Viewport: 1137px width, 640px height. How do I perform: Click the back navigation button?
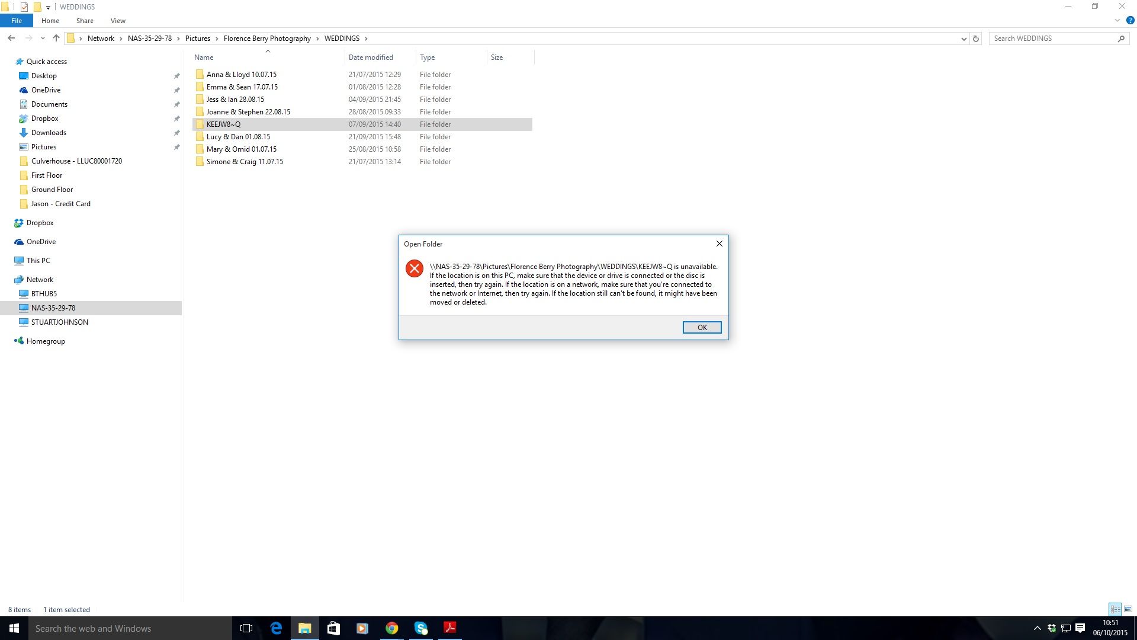pyautogui.click(x=11, y=38)
